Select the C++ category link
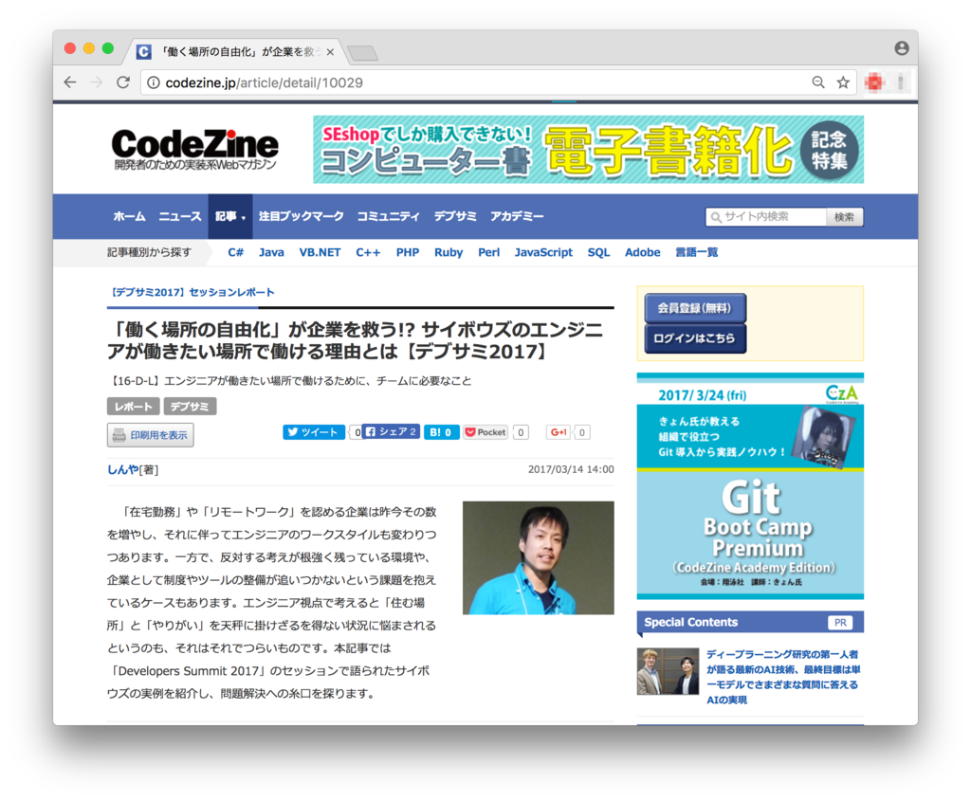Screen dimensions: 971x801 (368, 252)
